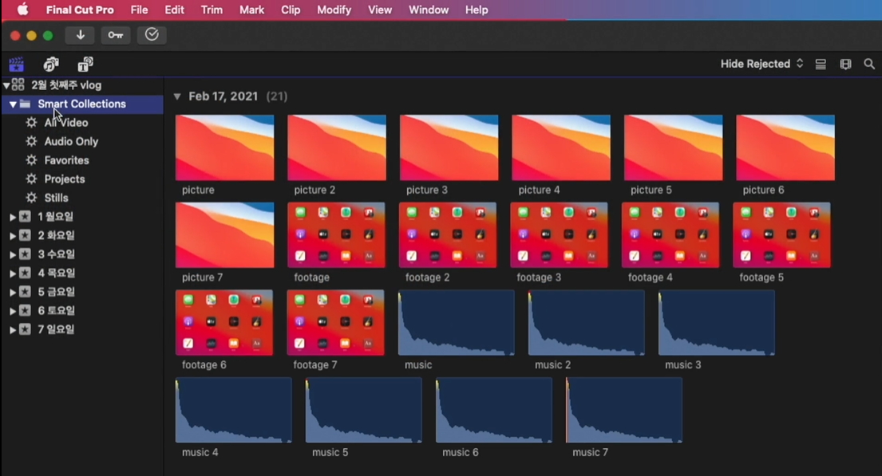The height and width of the screenshot is (476, 882).
Task: Open the Edit menu
Action: point(174,10)
